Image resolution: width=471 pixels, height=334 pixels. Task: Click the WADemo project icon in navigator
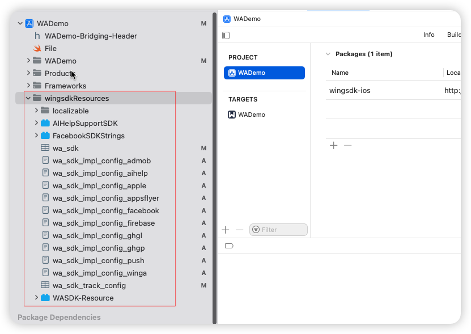coord(29,23)
